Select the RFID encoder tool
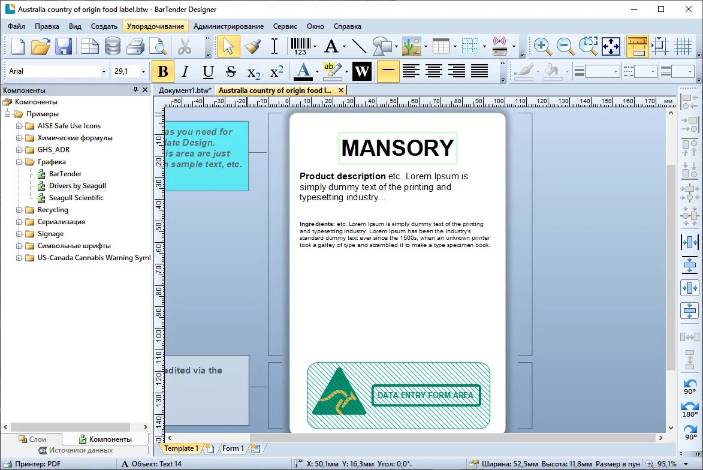Viewport: 703px width, 470px height. pyautogui.click(x=499, y=46)
